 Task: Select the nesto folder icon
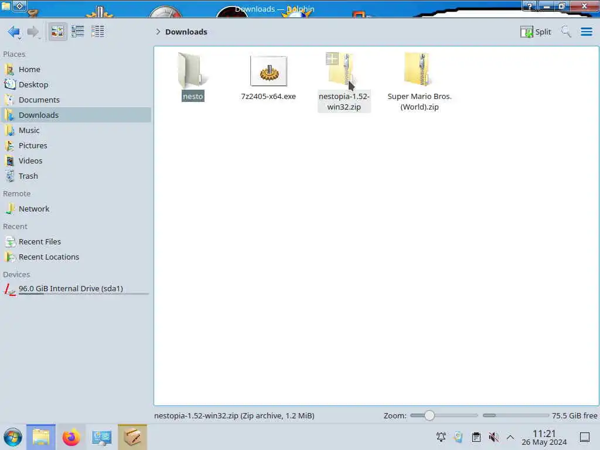coord(192,70)
